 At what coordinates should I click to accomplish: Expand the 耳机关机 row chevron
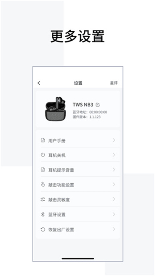pyautogui.click(x=114, y=155)
